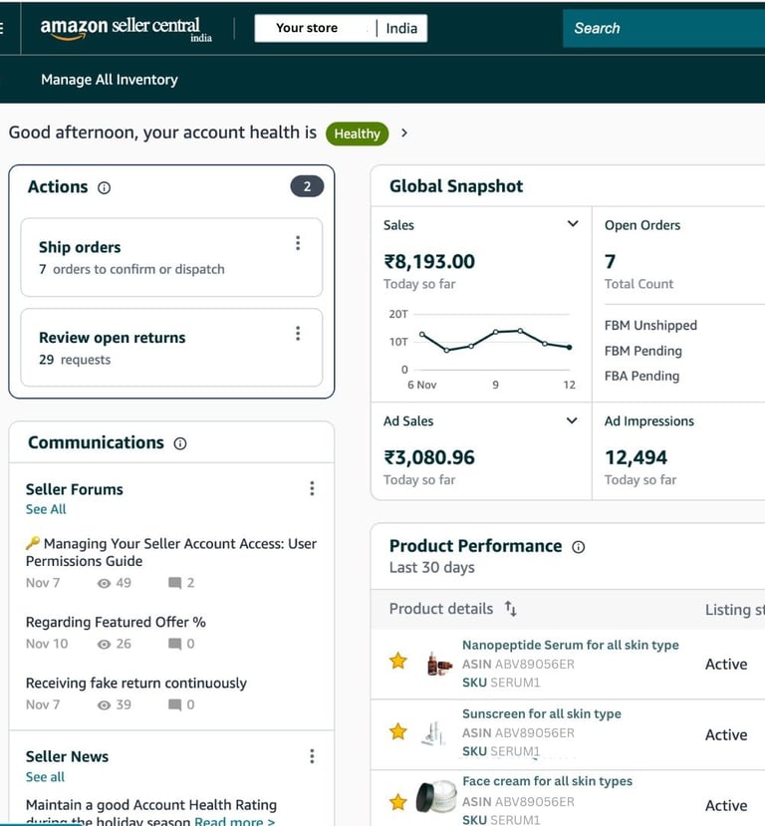Click the Communications info icon
Viewport: 765px width, 826px height.
click(180, 443)
